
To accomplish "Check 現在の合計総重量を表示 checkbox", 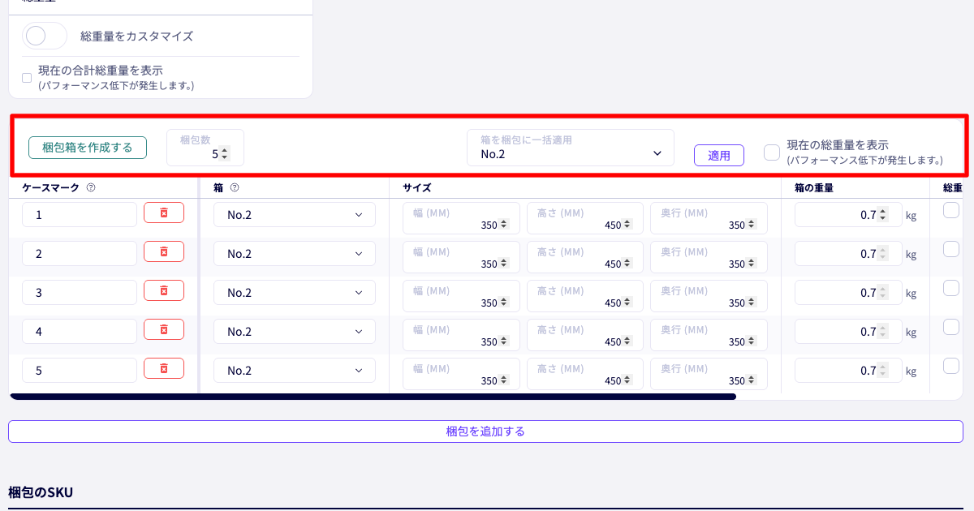I will 27,78.
